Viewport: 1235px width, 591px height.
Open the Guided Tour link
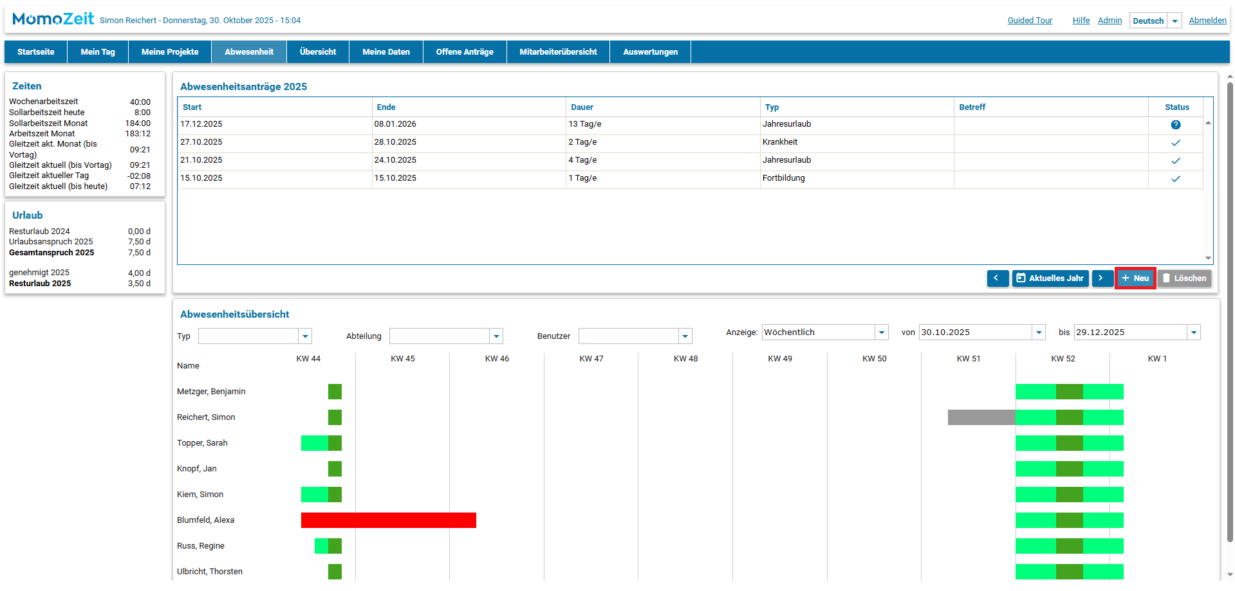[x=1030, y=21]
